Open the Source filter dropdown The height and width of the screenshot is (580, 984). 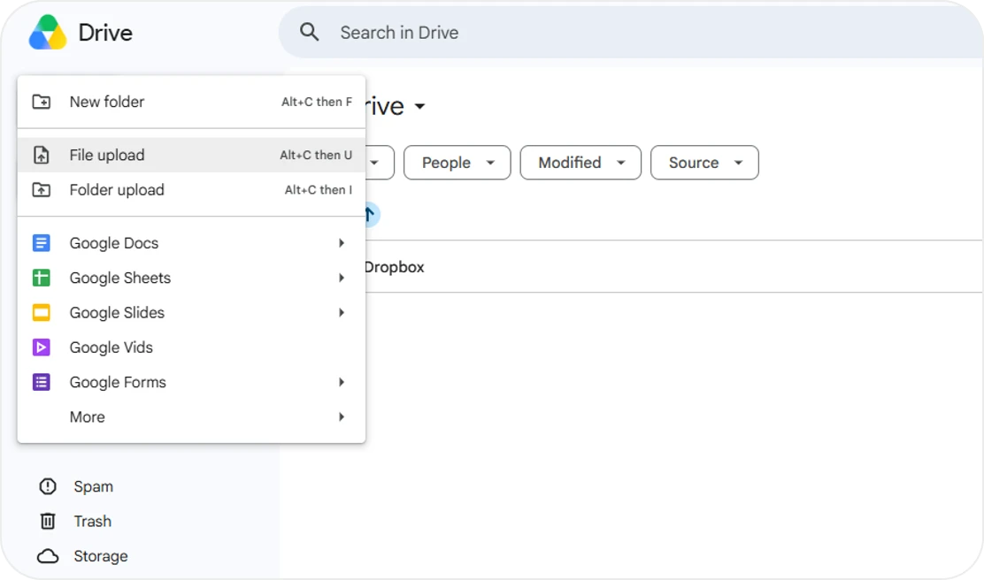704,163
